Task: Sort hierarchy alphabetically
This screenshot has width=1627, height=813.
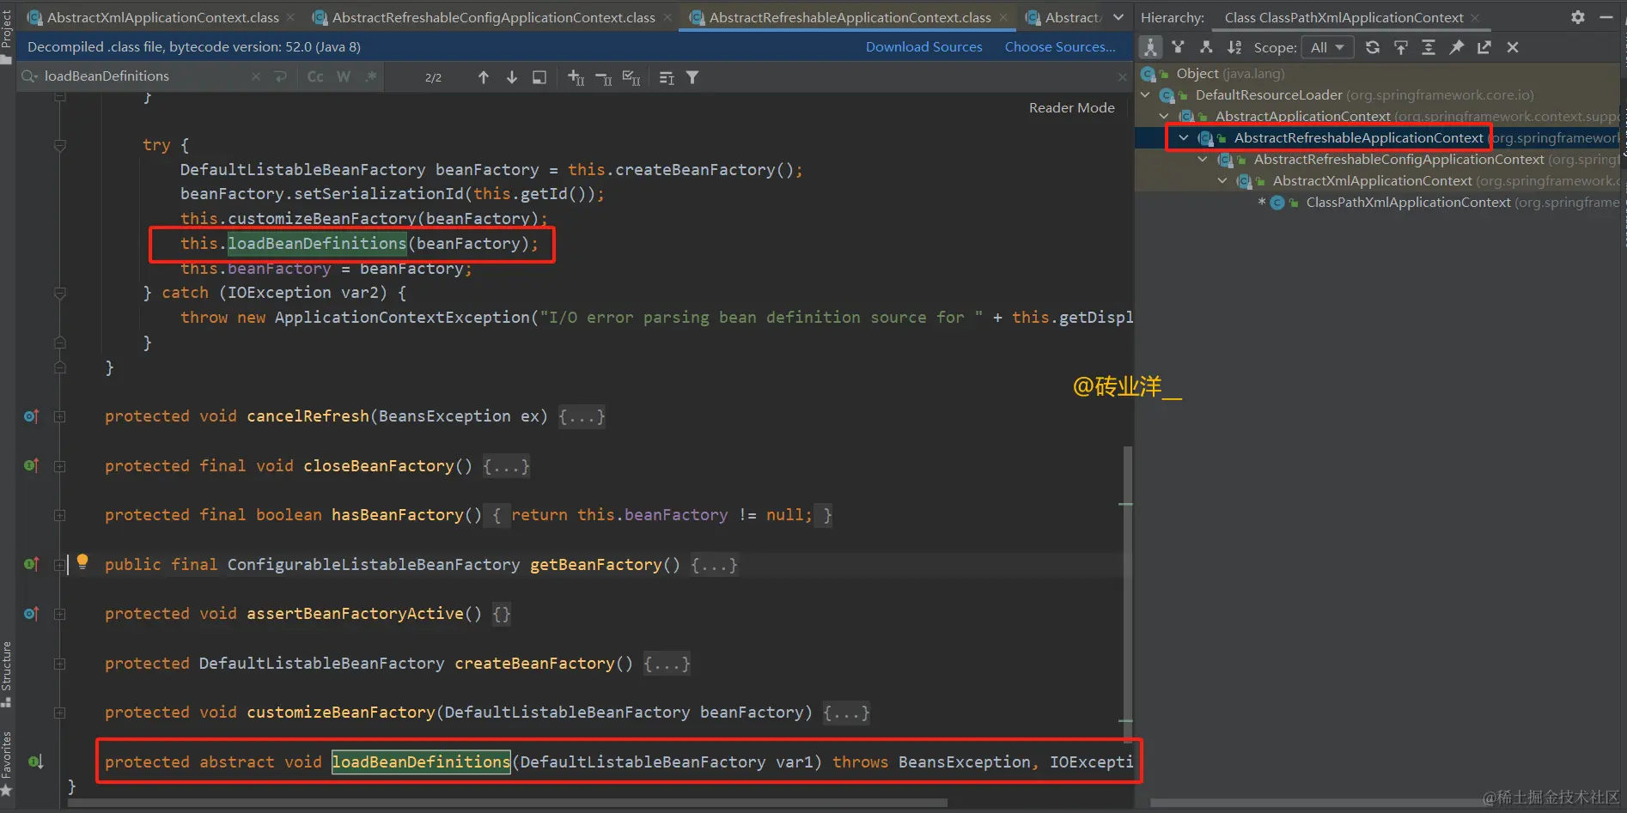Action: tap(1234, 47)
